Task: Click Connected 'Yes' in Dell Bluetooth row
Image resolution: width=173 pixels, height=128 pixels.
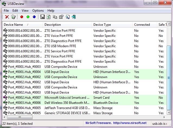Action: click(x=137, y=103)
